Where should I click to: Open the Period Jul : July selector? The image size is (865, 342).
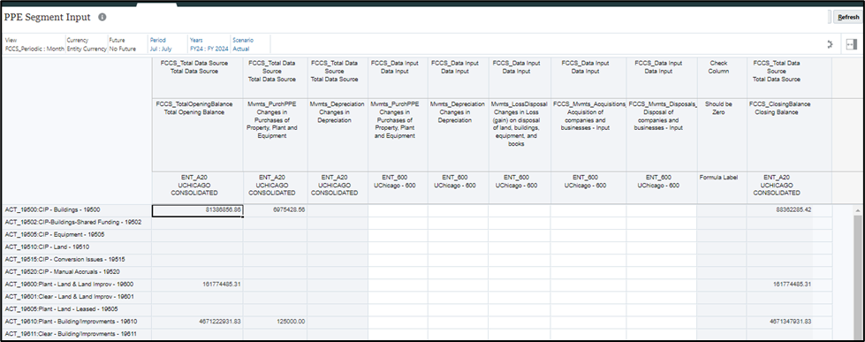coord(162,45)
